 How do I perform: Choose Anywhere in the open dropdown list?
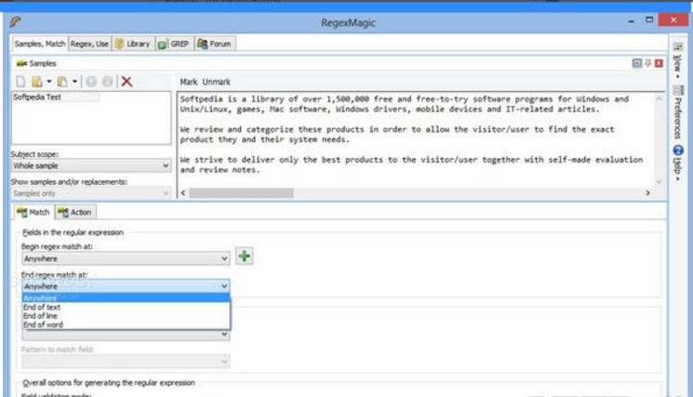126,298
